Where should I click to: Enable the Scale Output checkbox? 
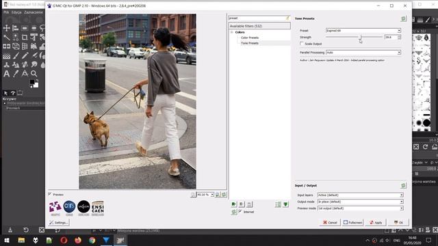point(302,44)
